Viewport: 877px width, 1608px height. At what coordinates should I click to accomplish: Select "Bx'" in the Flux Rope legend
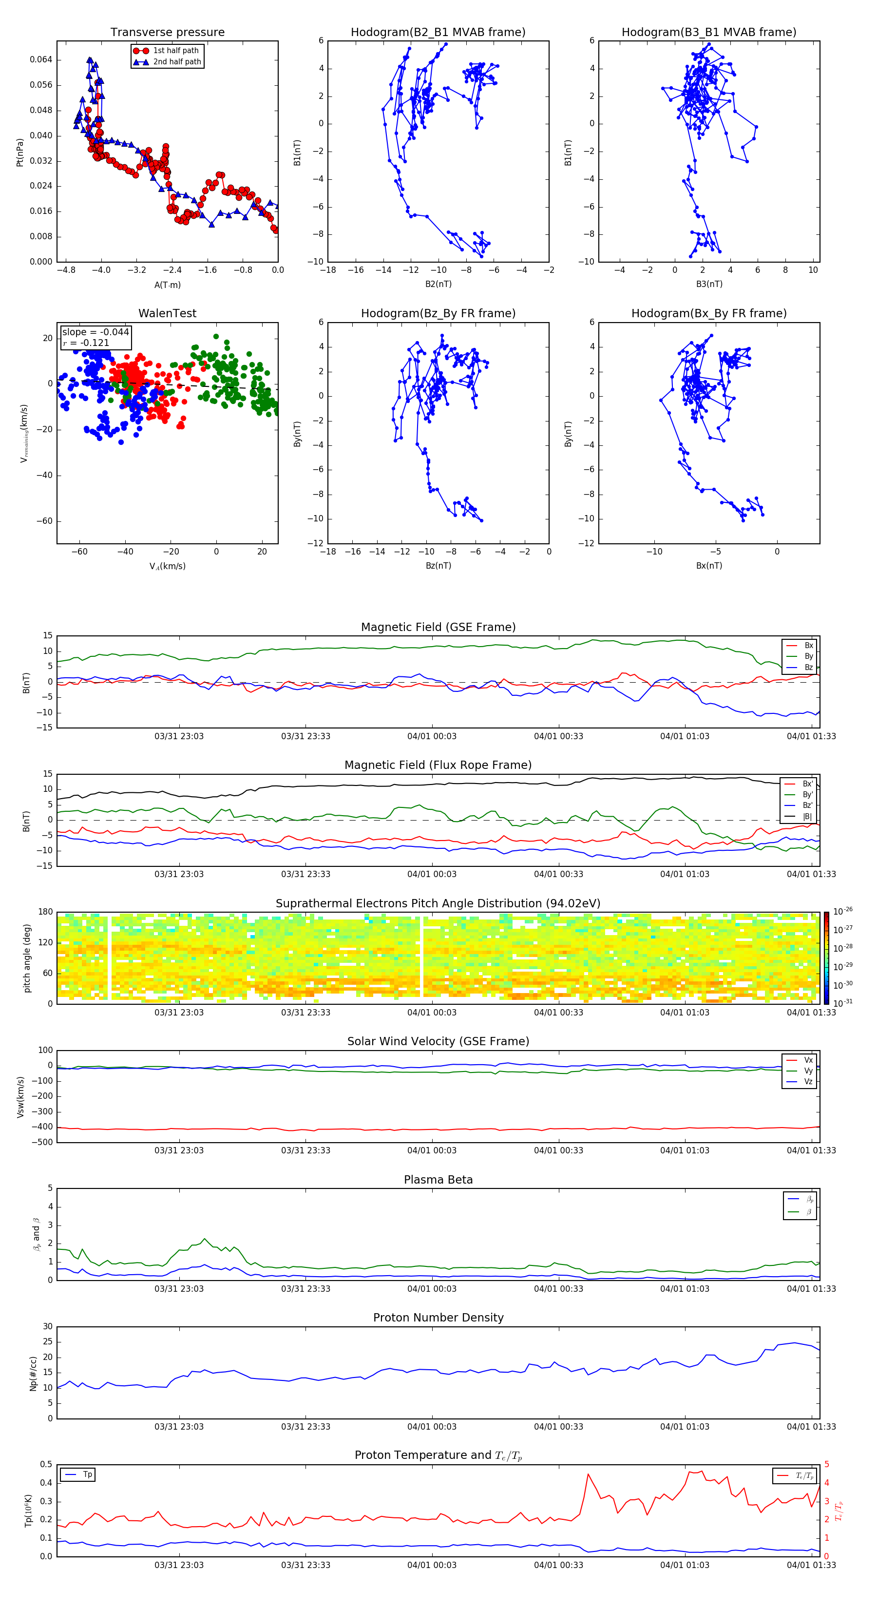[x=799, y=784]
